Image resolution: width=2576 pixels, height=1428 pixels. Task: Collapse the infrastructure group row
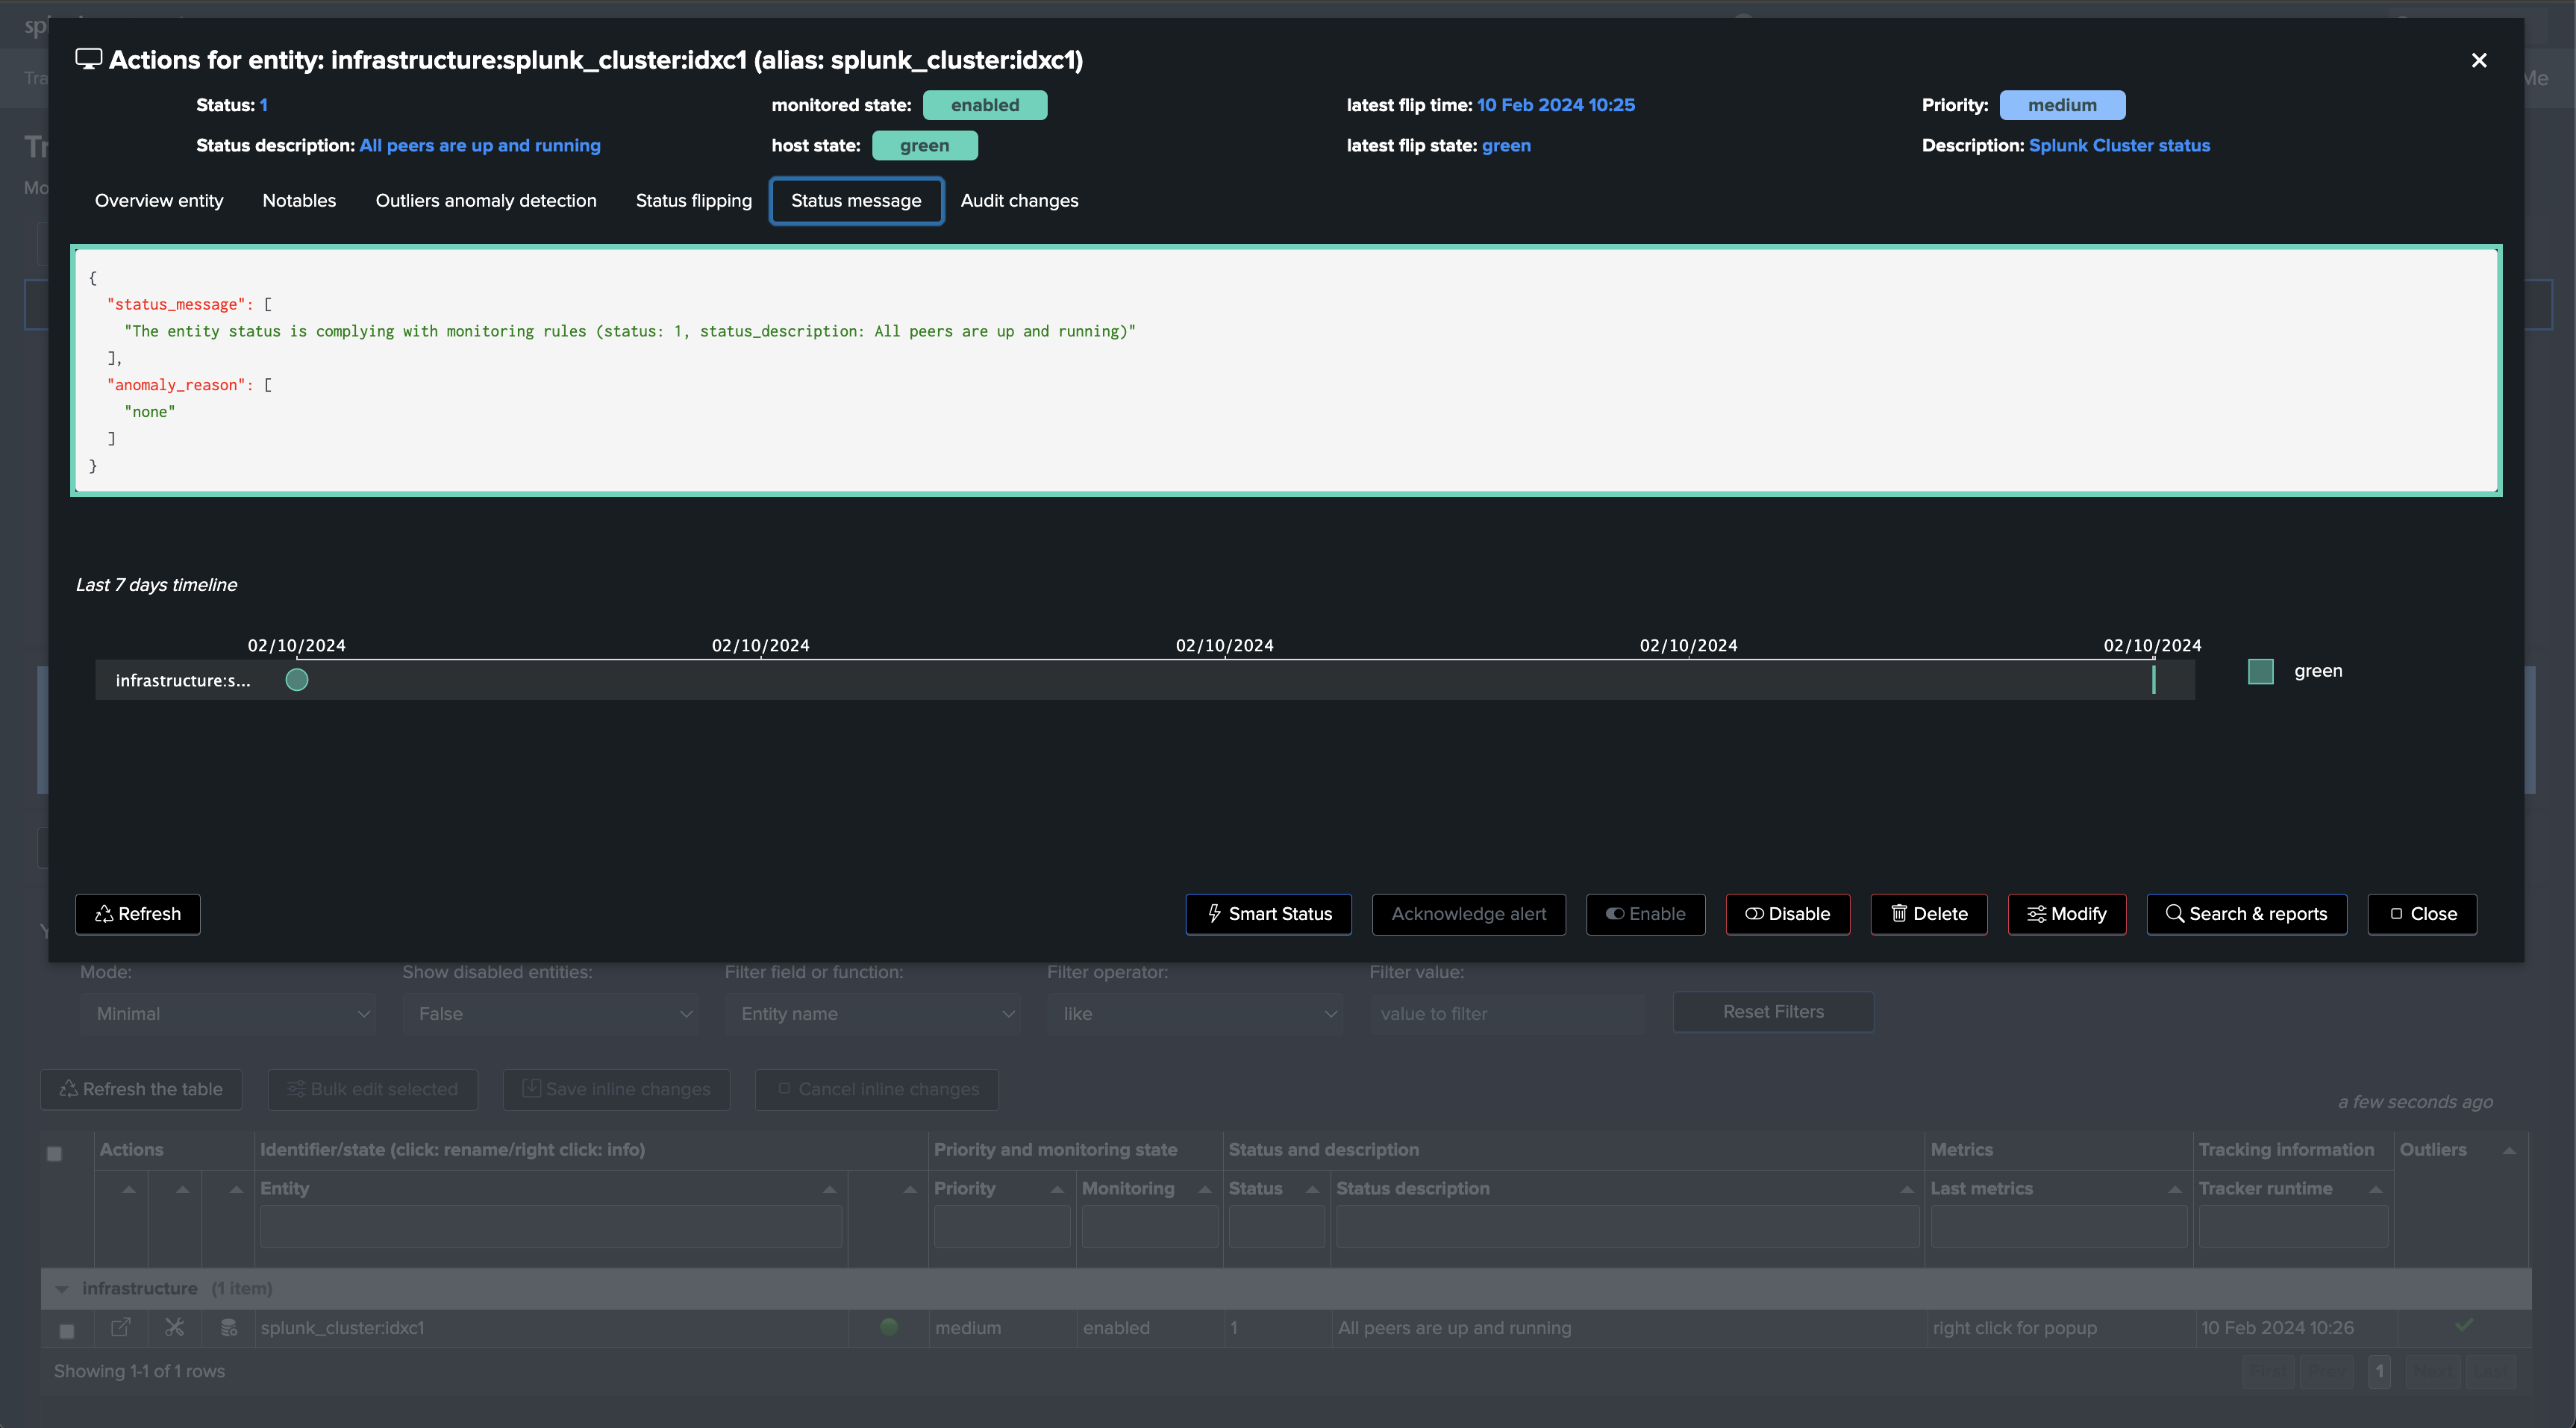pos(62,1289)
